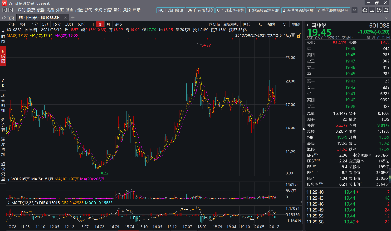
Task: Click the HOT 热门资讯 shortcut button
Action: [x=171, y=10]
